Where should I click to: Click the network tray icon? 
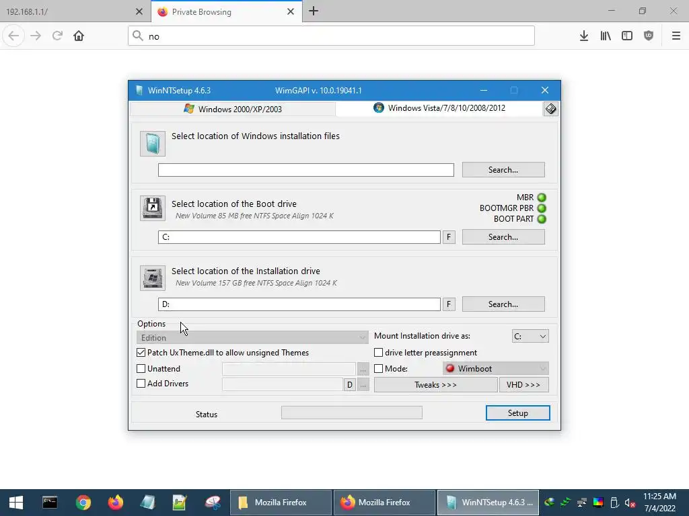[582, 503]
